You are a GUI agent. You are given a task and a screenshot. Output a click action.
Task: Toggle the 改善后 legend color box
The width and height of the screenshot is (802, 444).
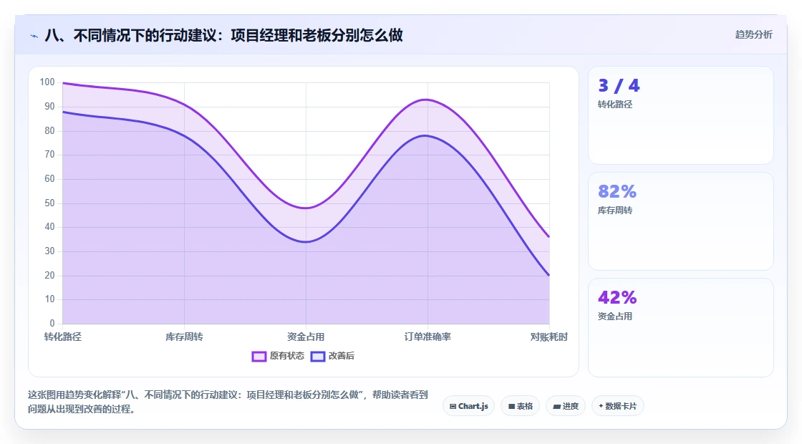(x=318, y=356)
